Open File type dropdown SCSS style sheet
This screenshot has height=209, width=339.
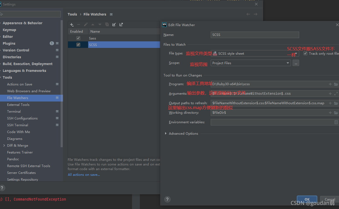255,53
